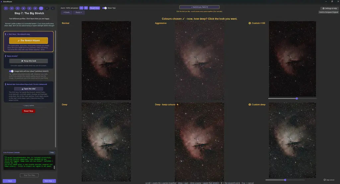Jump to wizard step 4 bubble
The image size is (340, 184).
pyautogui.click(x=24, y=8)
